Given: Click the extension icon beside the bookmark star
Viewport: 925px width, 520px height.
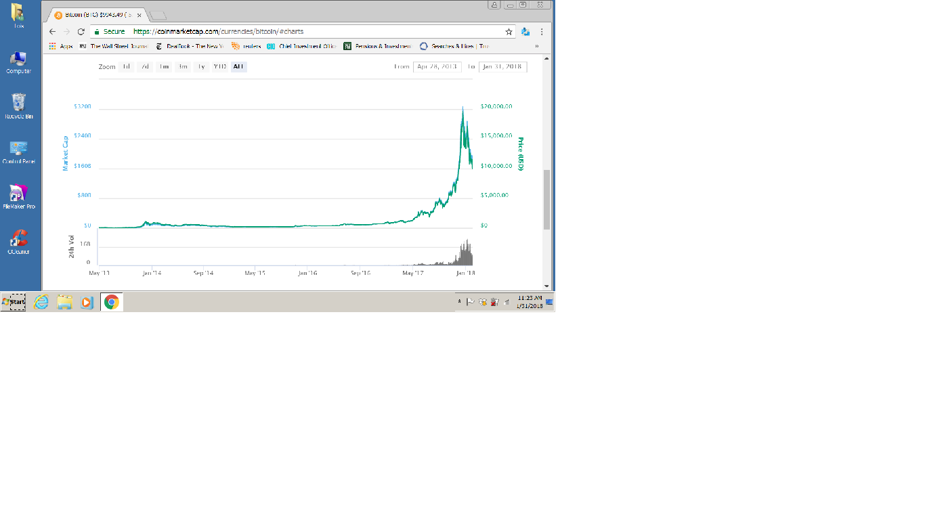Looking at the screenshot, I should coord(525,32).
